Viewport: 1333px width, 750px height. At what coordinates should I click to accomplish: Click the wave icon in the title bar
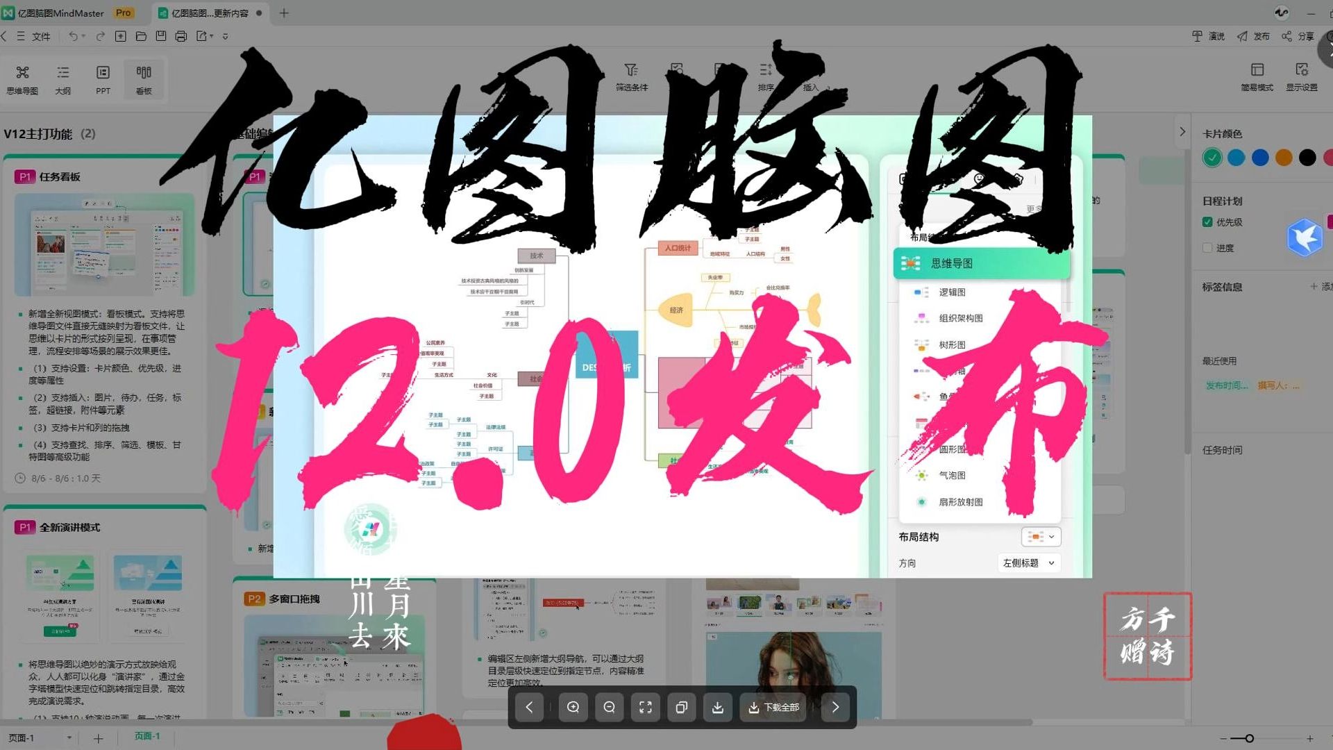pyautogui.click(x=1282, y=12)
